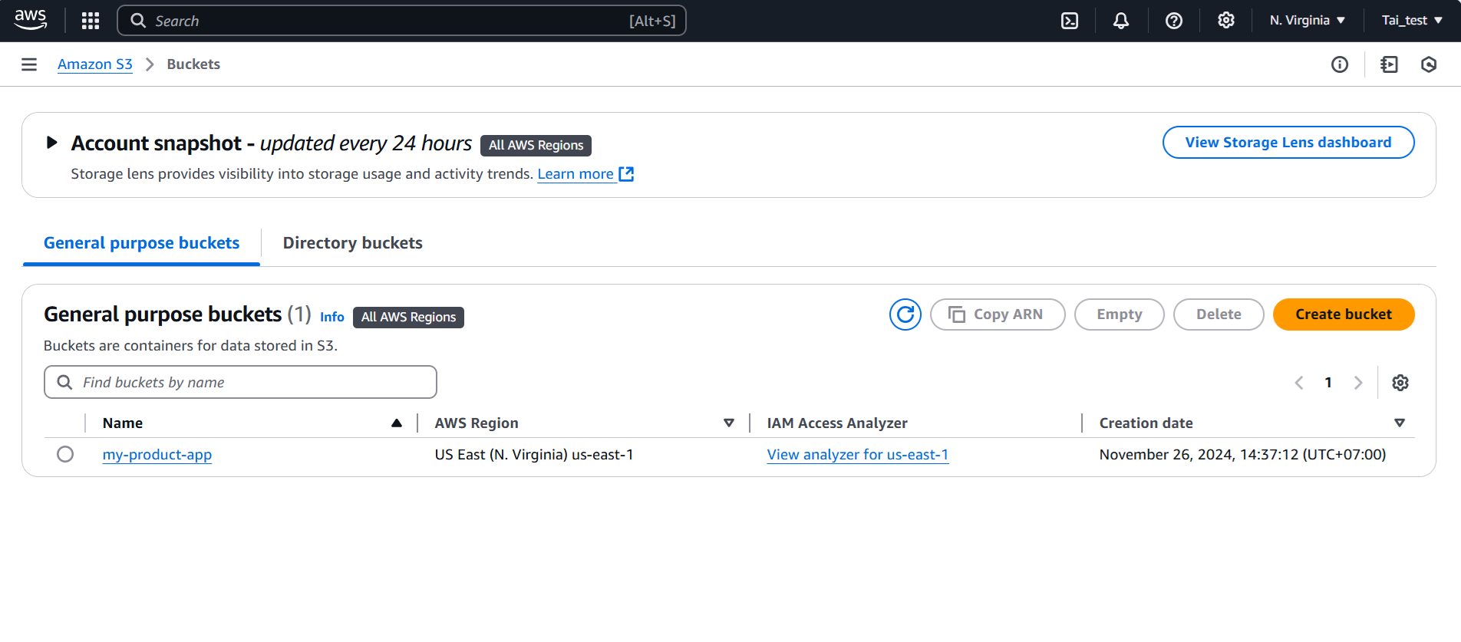Click the US East (N. Virginia) us-east-1 cell
Screen dimensions: 1461x642
coord(534,455)
